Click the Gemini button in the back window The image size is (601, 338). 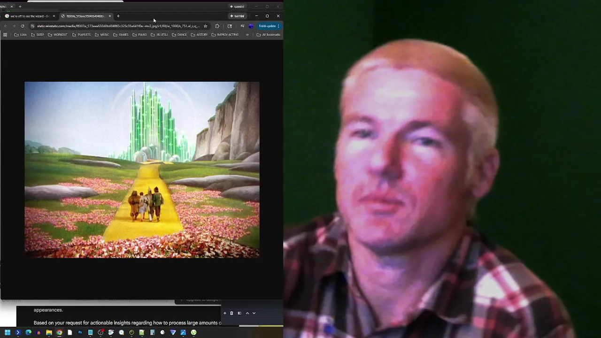(x=237, y=7)
